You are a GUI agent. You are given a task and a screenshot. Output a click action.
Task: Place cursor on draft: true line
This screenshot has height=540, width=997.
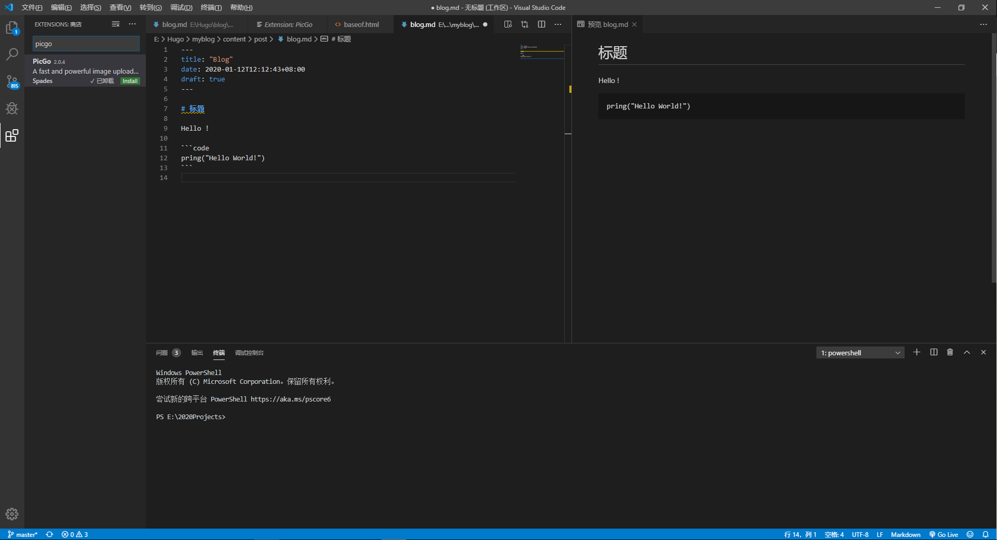tap(203, 79)
